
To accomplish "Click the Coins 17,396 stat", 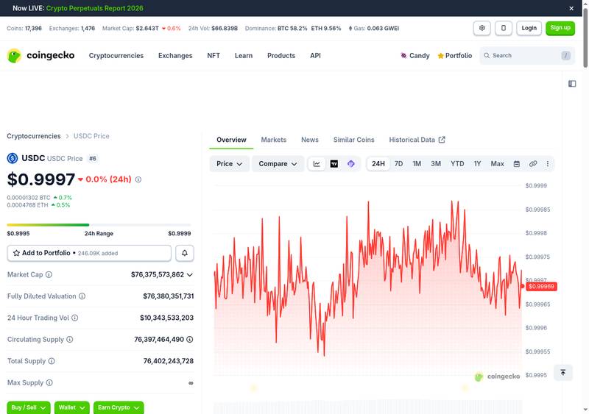I will coord(24,28).
